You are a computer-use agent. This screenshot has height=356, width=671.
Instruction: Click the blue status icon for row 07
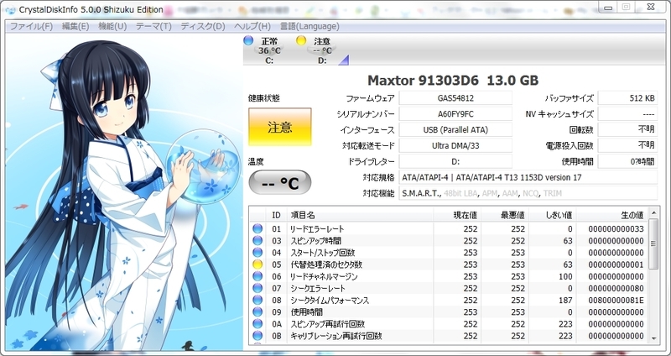(x=257, y=288)
